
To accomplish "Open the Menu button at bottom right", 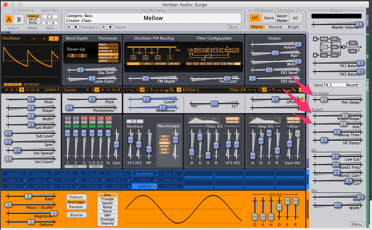I will 356,224.
